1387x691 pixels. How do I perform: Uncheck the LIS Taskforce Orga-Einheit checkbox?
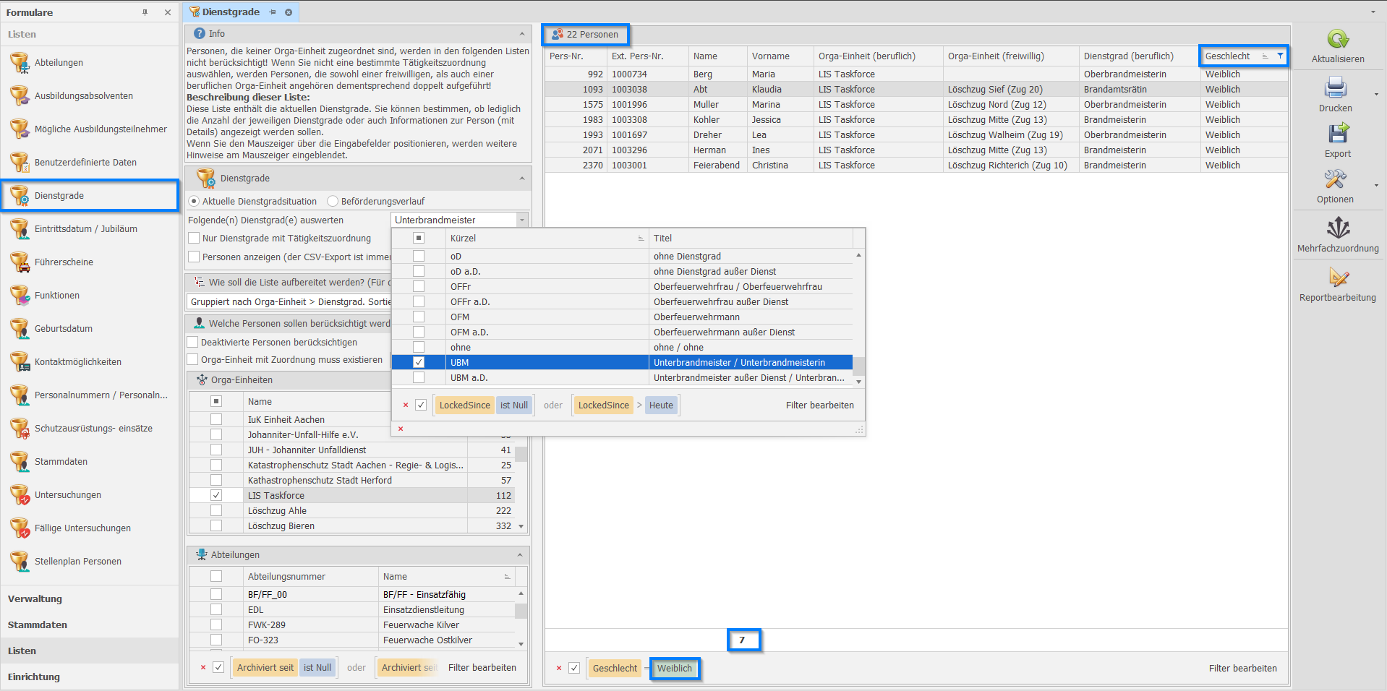pyautogui.click(x=216, y=496)
